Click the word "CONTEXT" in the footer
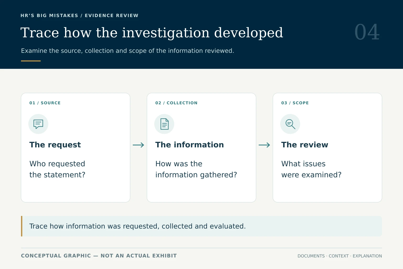Viewport: 403px width, 269px height. (339, 256)
